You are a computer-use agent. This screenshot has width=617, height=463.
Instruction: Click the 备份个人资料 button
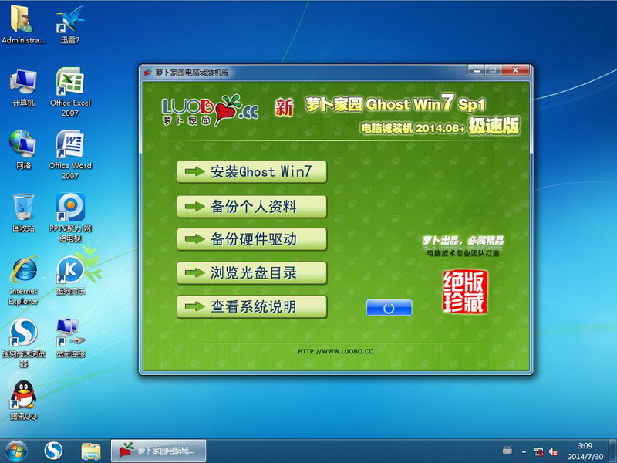click(252, 206)
